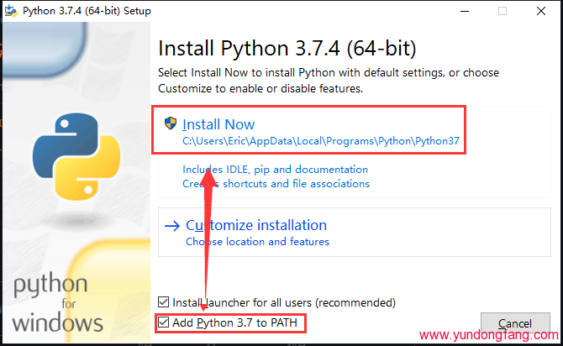The width and height of the screenshot is (563, 346).
Task: Click the arrow icon beside Customize installation
Action: 172,226
